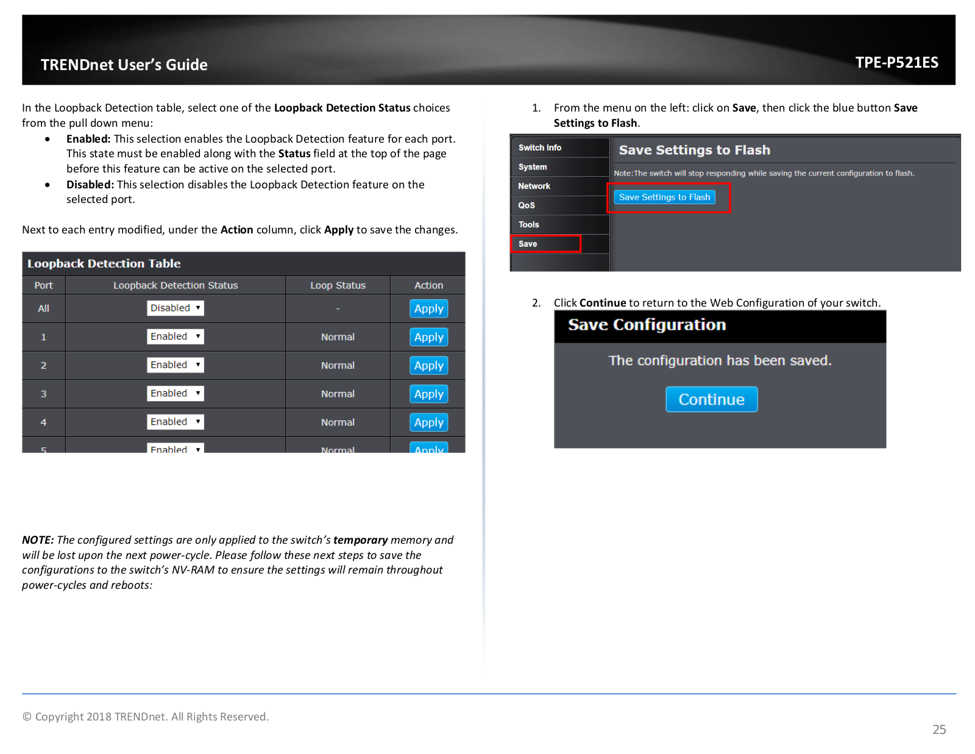Click the Save Settings to Flash button
The height and width of the screenshot is (754, 975).
point(665,197)
